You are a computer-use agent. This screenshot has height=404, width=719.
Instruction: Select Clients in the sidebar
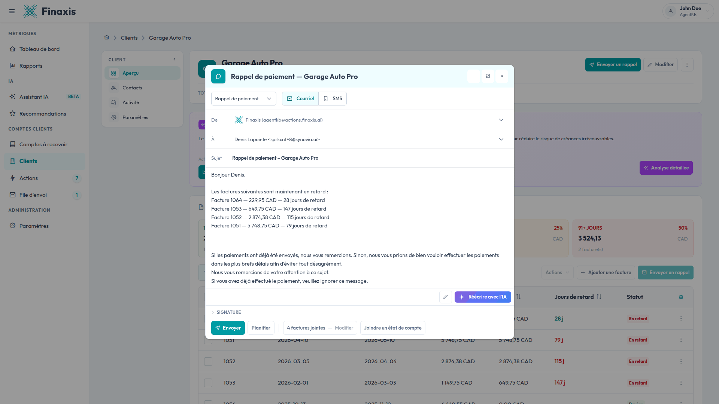pos(45,161)
